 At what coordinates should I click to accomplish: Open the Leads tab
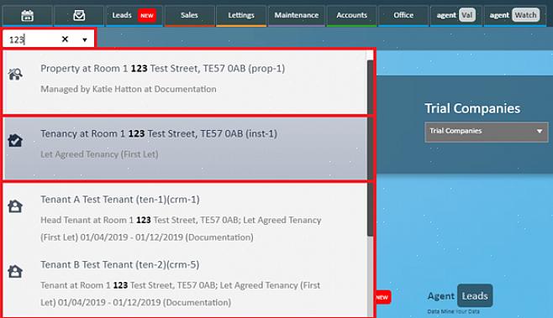[x=134, y=15]
